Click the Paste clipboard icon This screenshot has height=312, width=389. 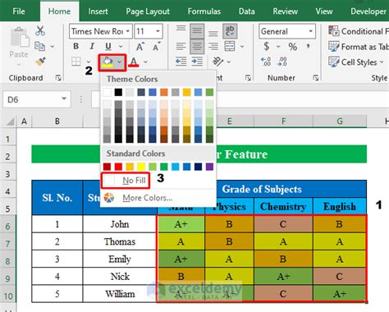(20, 38)
